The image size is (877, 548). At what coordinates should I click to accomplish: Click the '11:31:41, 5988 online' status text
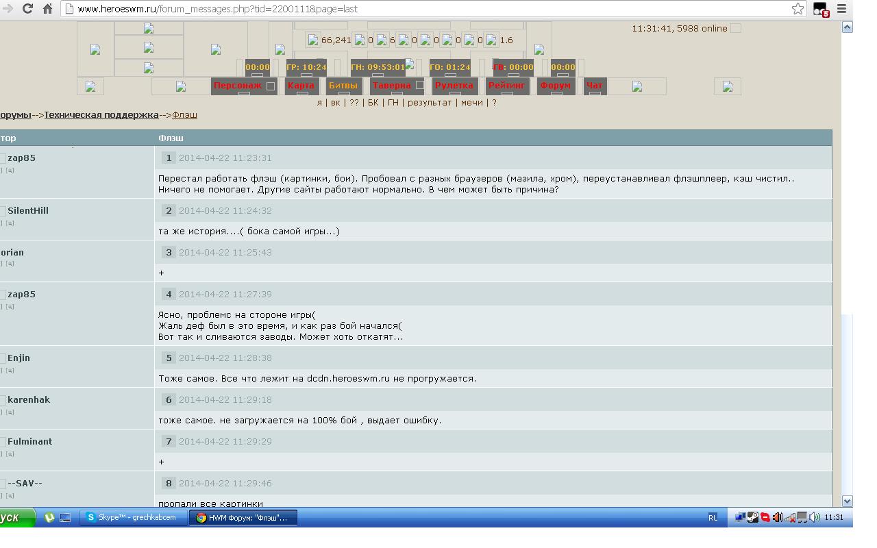680,29
